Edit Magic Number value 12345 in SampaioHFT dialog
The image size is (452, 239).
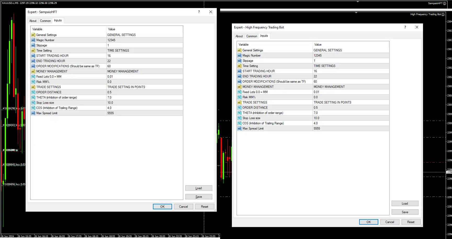click(145, 40)
